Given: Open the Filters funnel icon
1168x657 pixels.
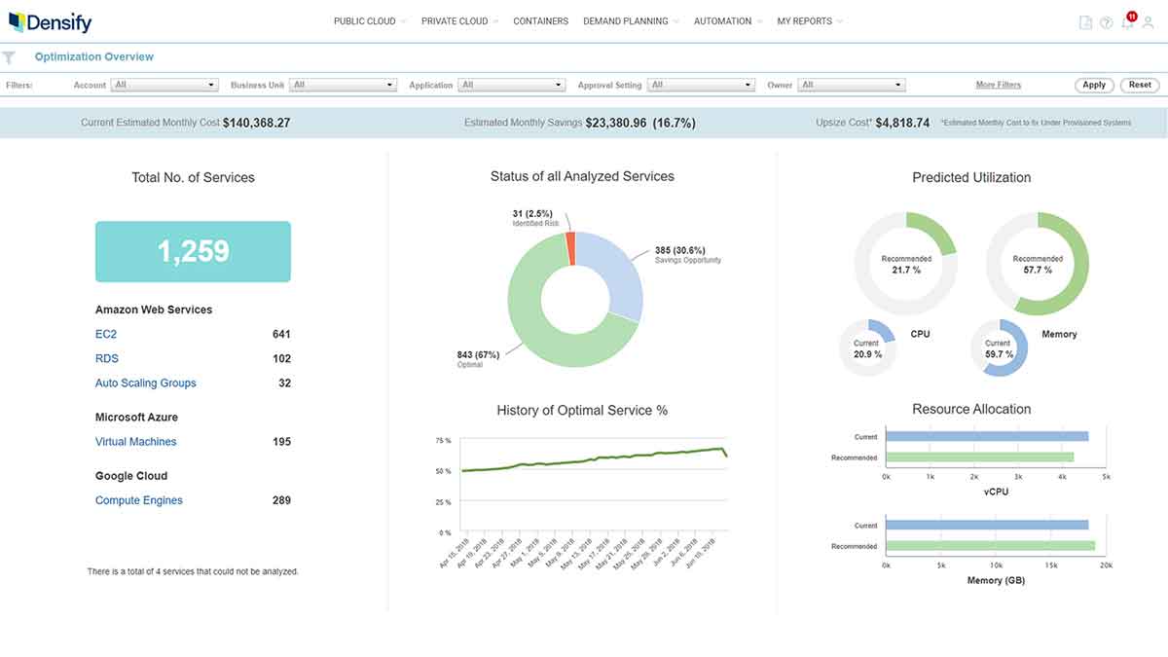Looking at the screenshot, I should point(10,56).
